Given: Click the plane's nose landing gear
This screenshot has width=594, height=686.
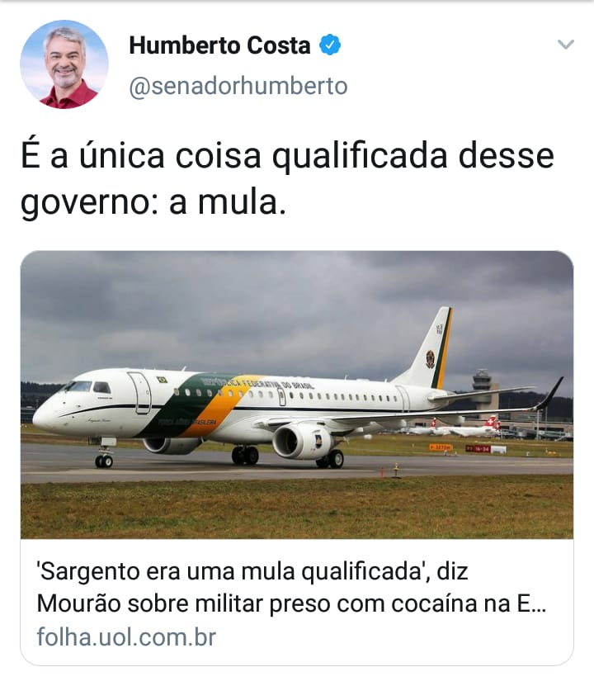Looking at the screenshot, I should (x=104, y=457).
